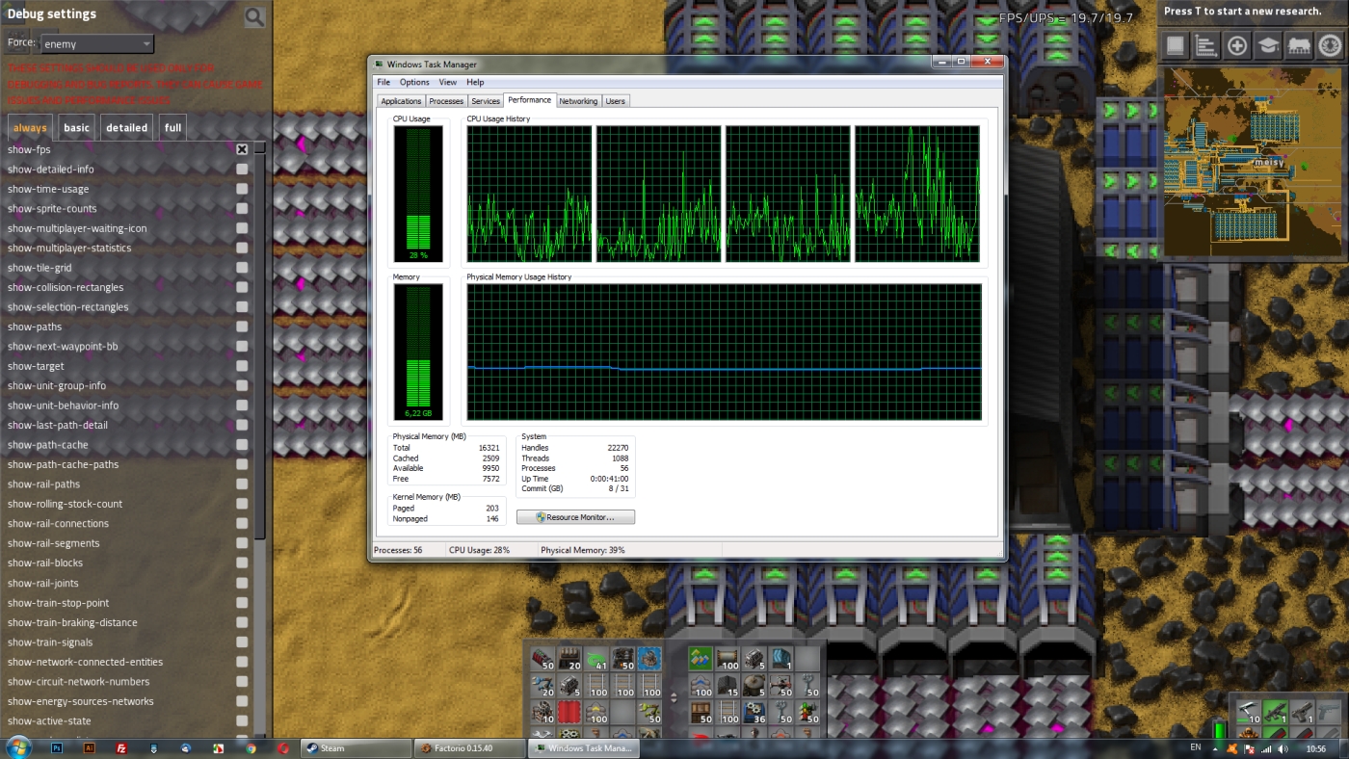The image size is (1349, 759).
Task: Disable the show-fps checkbox
Action: (x=242, y=149)
